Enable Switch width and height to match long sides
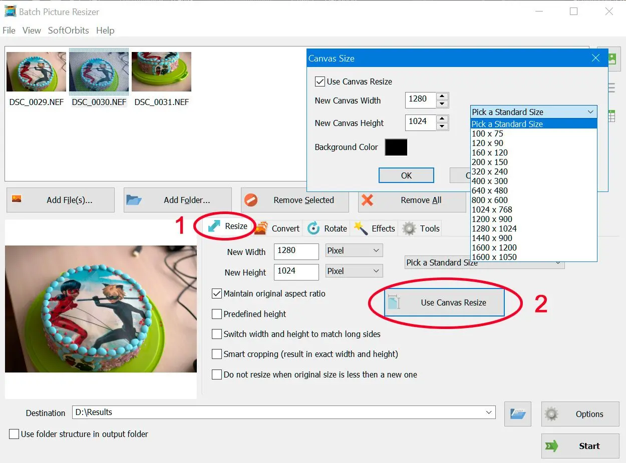The image size is (626, 463). [x=217, y=334]
